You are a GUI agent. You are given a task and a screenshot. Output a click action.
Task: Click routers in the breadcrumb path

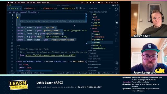click(x=23, y=12)
